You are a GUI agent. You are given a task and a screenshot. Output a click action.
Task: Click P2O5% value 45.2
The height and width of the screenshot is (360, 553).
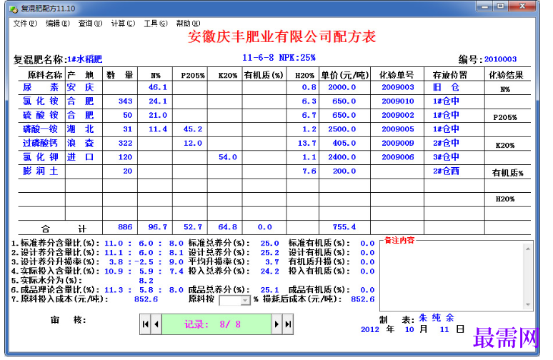[193, 129]
